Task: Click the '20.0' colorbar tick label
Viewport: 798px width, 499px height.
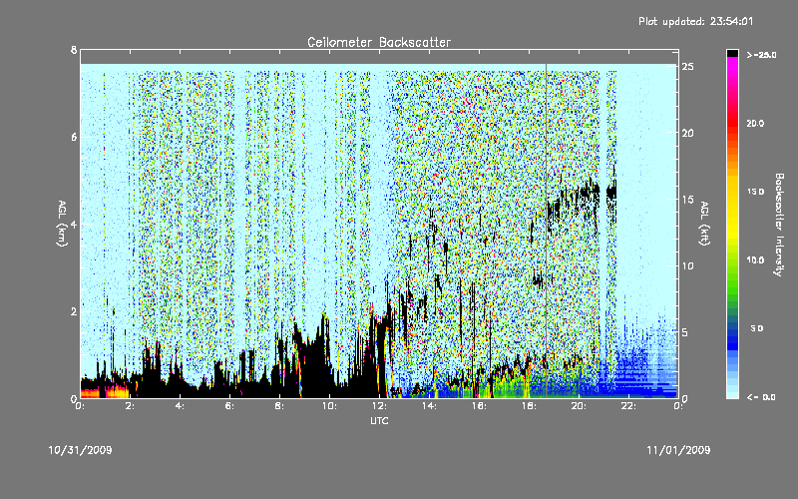Action: click(x=755, y=124)
